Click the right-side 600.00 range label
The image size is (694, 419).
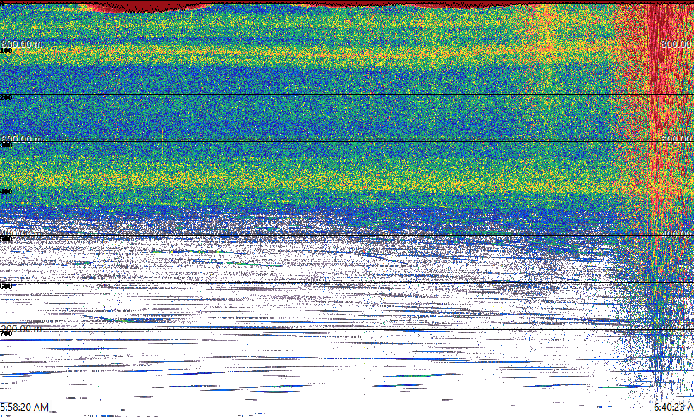(x=677, y=138)
